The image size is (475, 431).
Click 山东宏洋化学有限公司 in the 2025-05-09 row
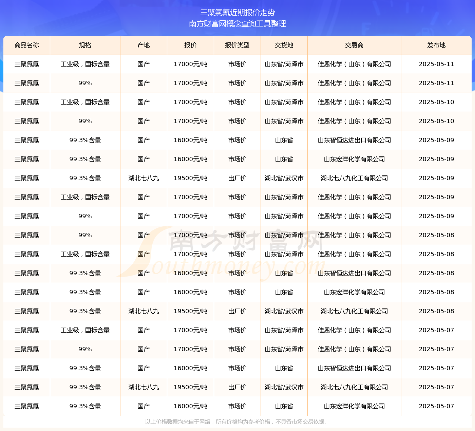point(354,159)
